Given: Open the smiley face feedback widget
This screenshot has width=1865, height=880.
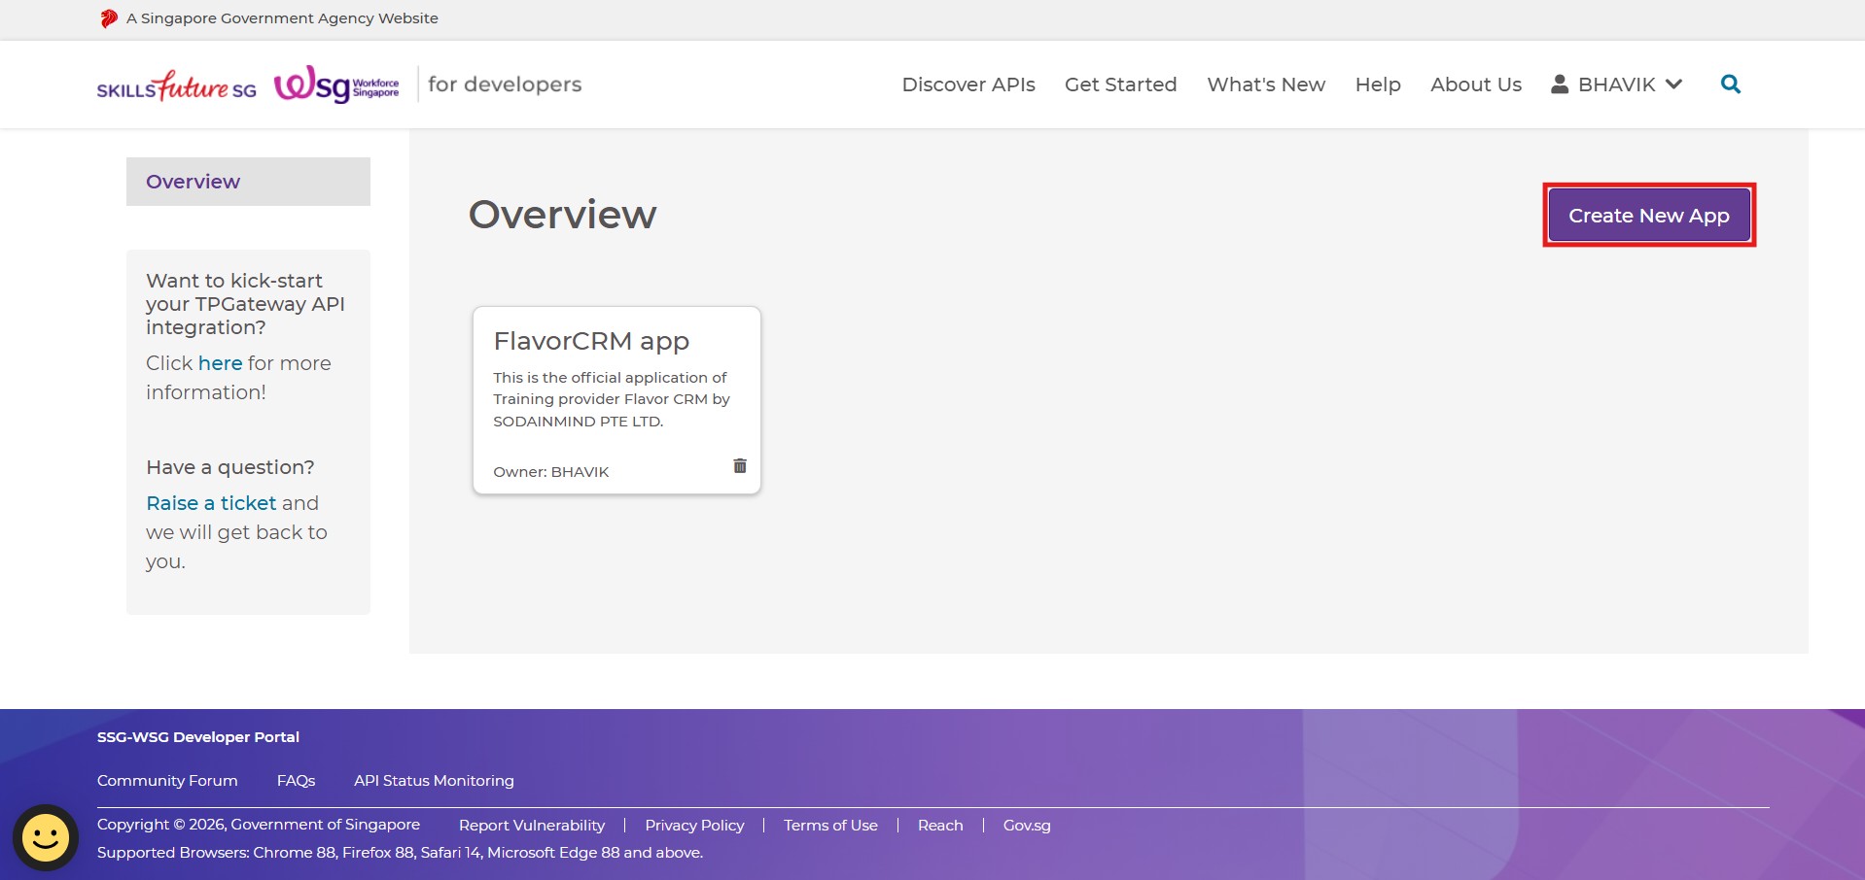Looking at the screenshot, I should point(46,837).
